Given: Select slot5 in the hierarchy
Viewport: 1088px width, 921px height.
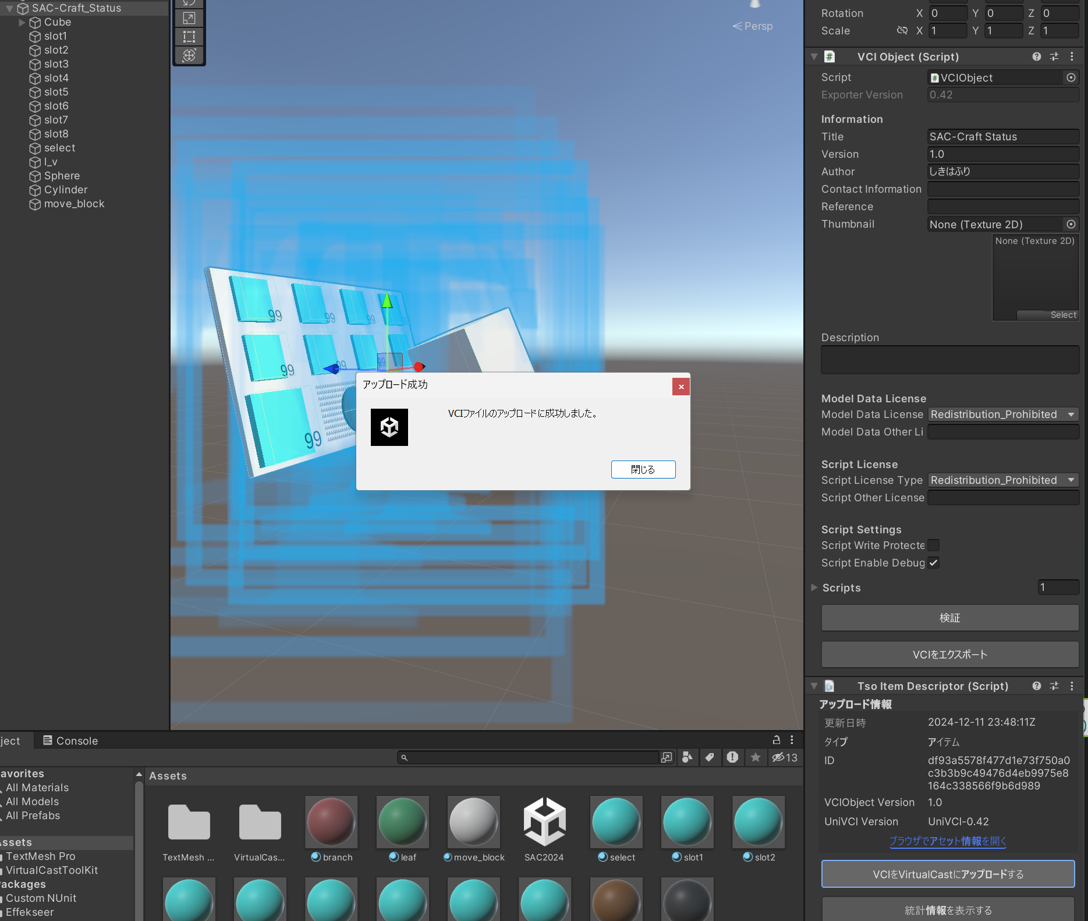Looking at the screenshot, I should pyautogui.click(x=56, y=92).
